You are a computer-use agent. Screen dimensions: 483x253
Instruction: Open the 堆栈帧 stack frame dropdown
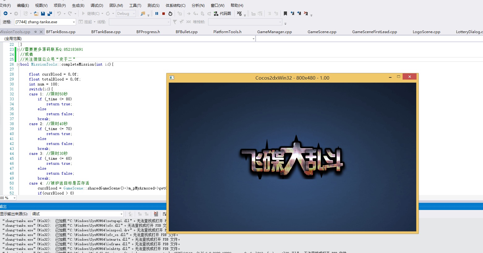click(245, 22)
